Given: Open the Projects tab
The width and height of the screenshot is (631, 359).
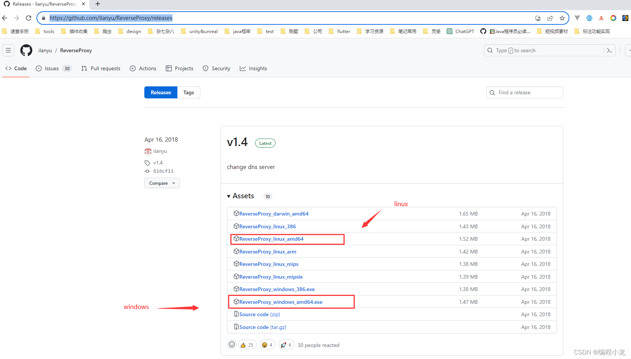Looking at the screenshot, I should (x=180, y=68).
